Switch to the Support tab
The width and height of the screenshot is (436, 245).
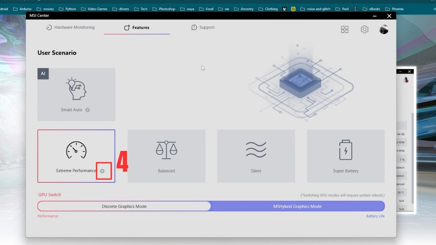(203, 27)
